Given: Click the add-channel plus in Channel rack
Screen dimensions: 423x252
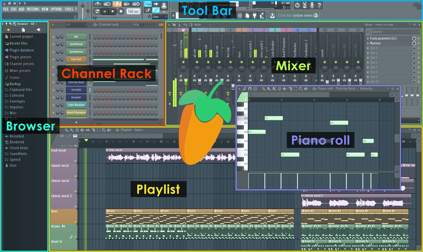Looking at the screenshot, I should 76,122.
